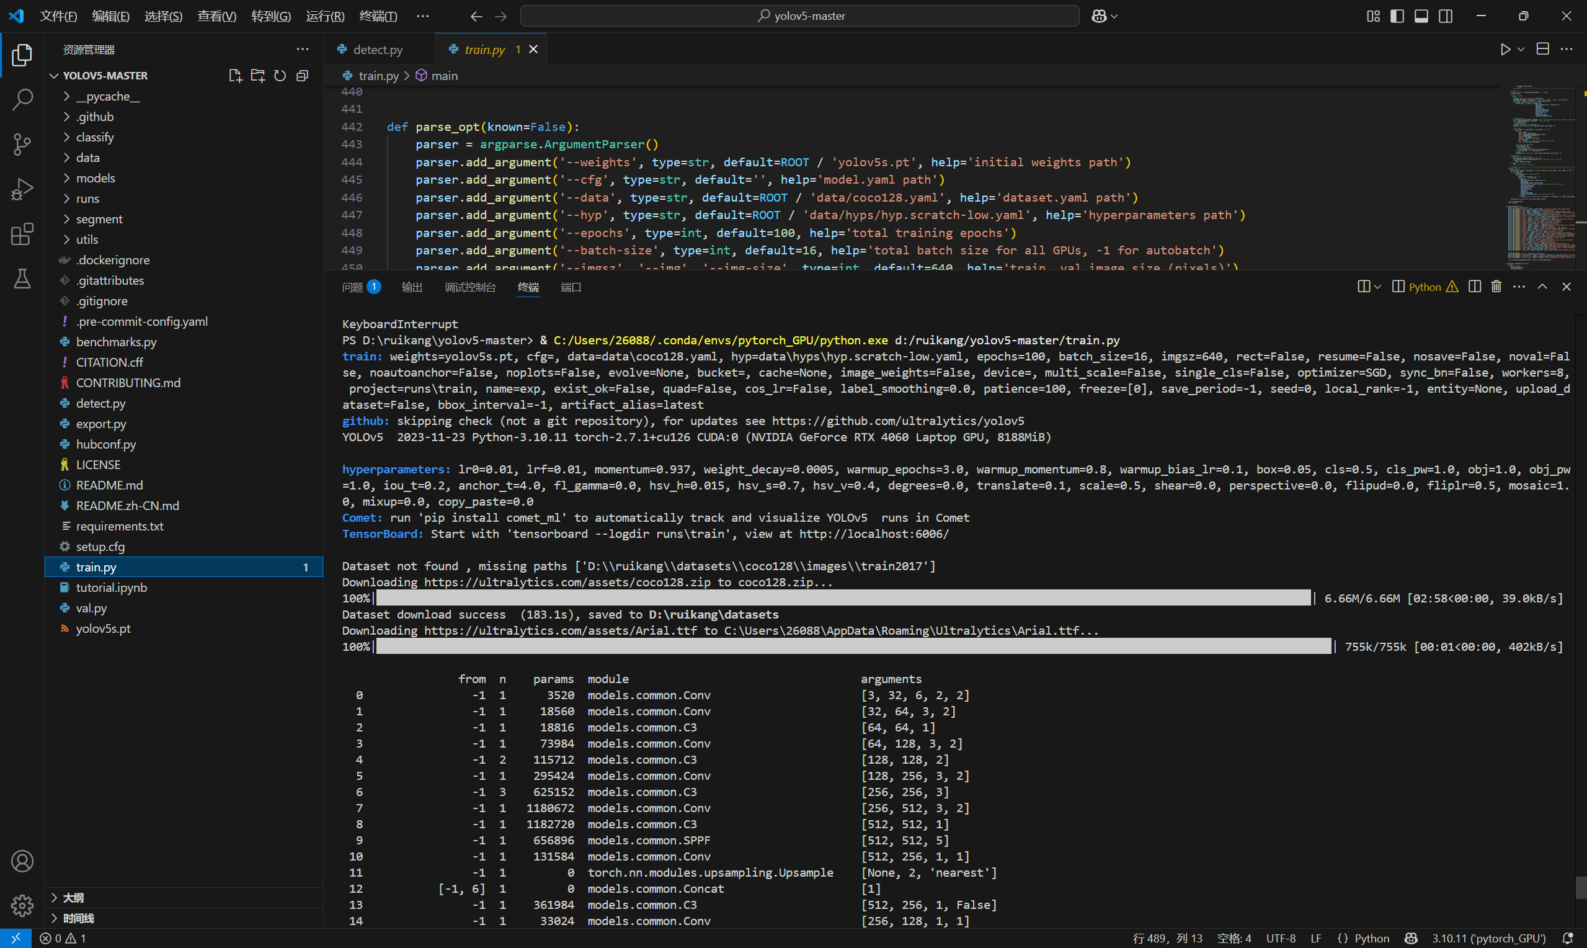Image resolution: width=1587 pixels, height=948 pixels.
Task: Toggle secondary side bar visibility
Action: (1445, 16)
